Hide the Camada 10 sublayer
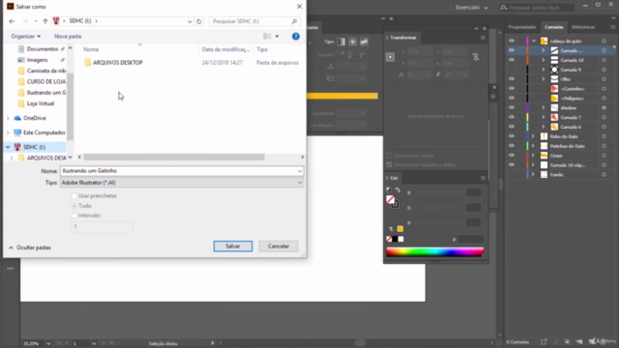This screenshot has height=348, width=619. pos(512,60)
